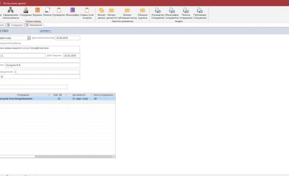
Task: Click the employee score cell 10 in table
Action: coord(105,99)
